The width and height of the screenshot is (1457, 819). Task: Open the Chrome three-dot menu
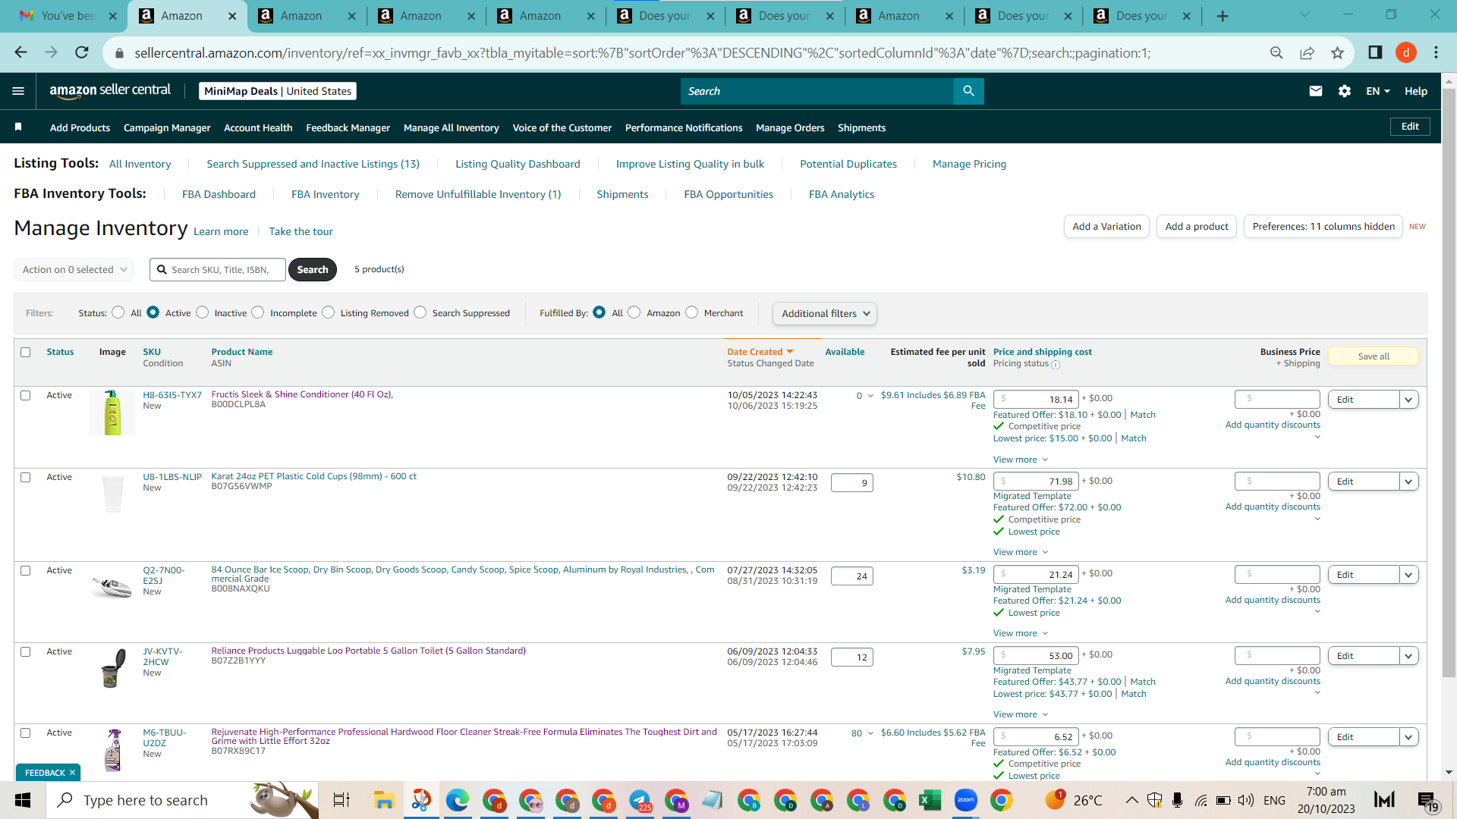[1436, 52]
